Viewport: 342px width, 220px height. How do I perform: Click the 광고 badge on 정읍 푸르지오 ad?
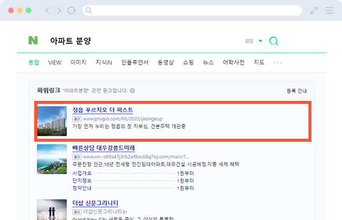tap(77, 119)
